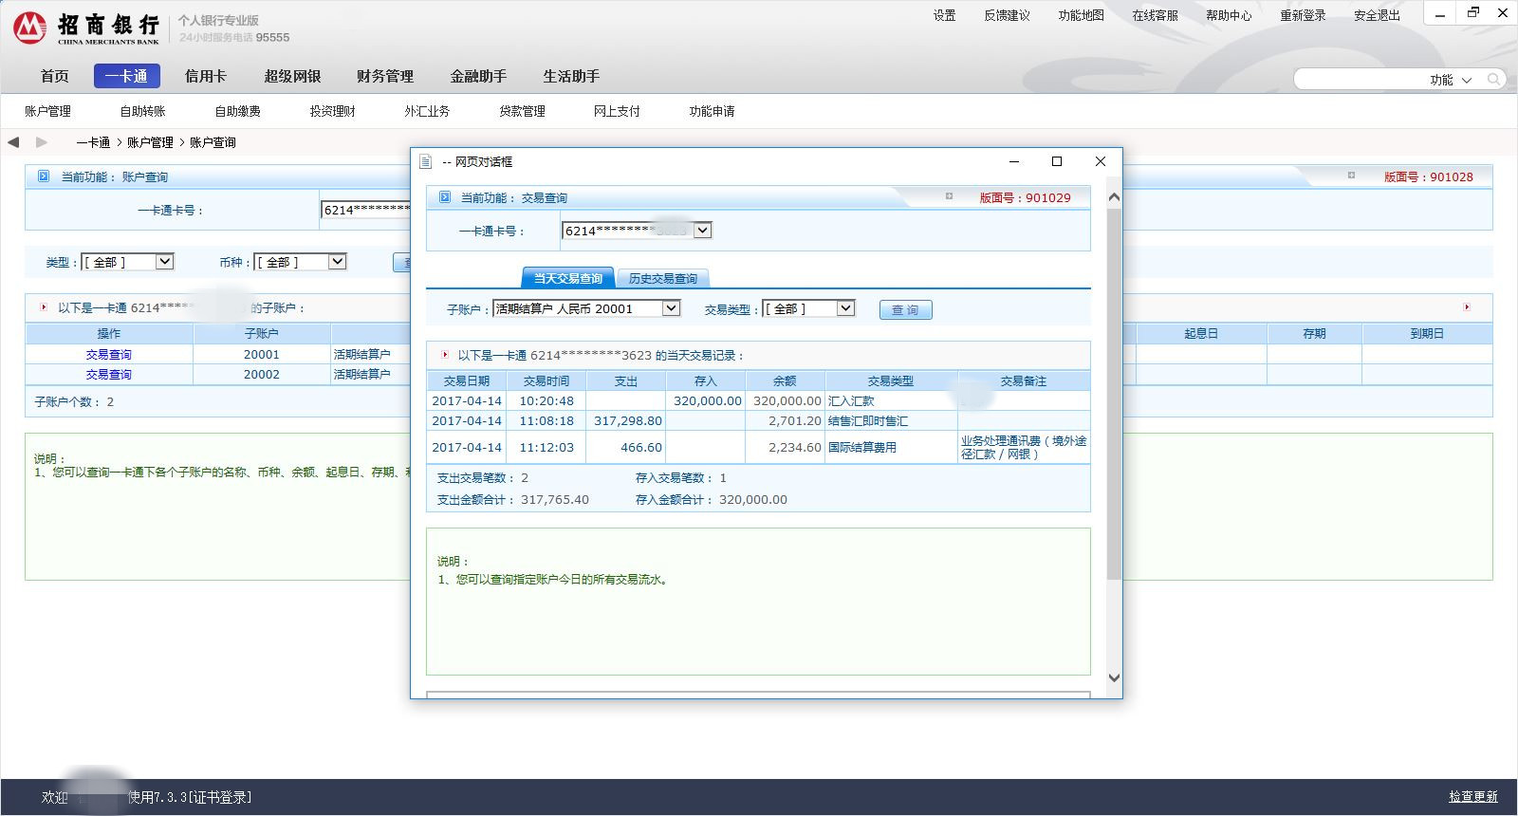
Task: Select the 一卡通 main tab
Action: 127,76
